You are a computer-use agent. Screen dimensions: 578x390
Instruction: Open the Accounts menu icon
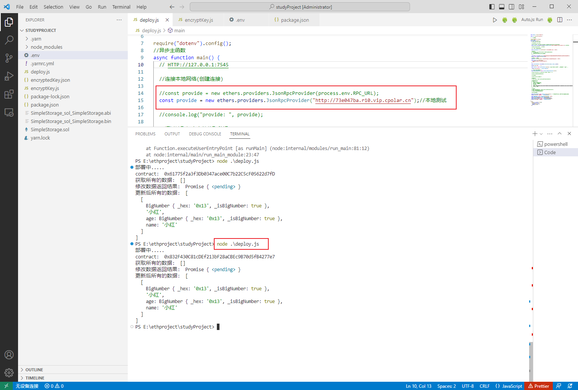(x=9, y=355)
